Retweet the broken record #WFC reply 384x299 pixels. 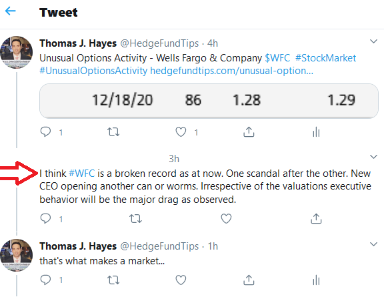[x=135, y=218]
